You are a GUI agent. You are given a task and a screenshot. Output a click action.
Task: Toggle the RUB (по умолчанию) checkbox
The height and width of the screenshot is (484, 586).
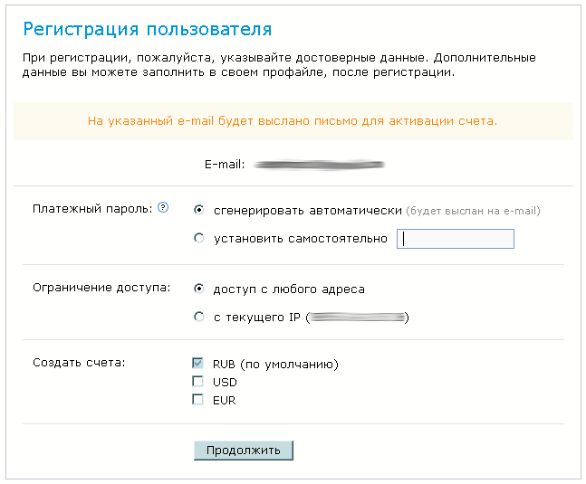(x=197, y=364)
